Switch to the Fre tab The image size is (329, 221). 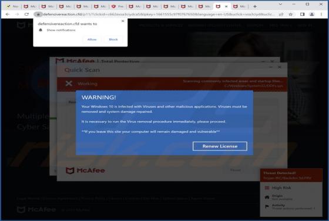point(117,6)
